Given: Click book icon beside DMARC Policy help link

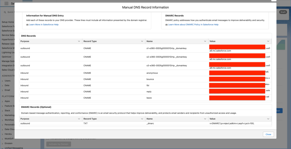Looking at the screenshot, I should (x=167, y=25).
